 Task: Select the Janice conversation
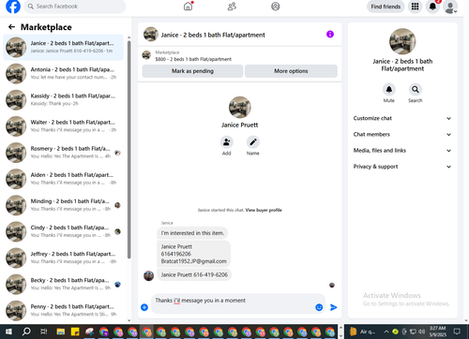[x=63, y=47]
